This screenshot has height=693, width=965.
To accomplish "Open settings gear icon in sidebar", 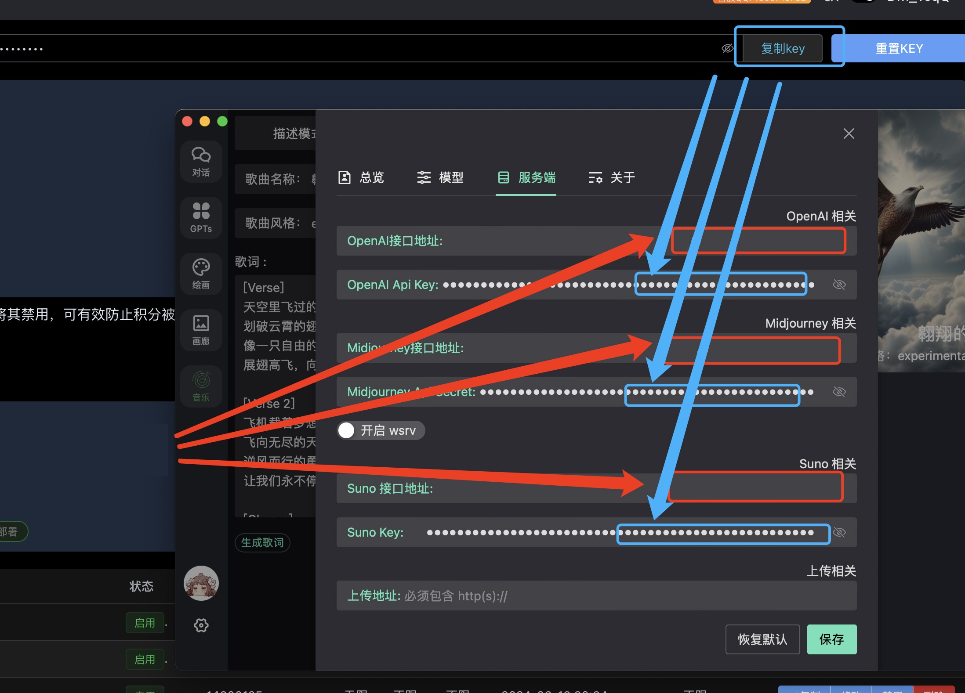I will point(201,625).
